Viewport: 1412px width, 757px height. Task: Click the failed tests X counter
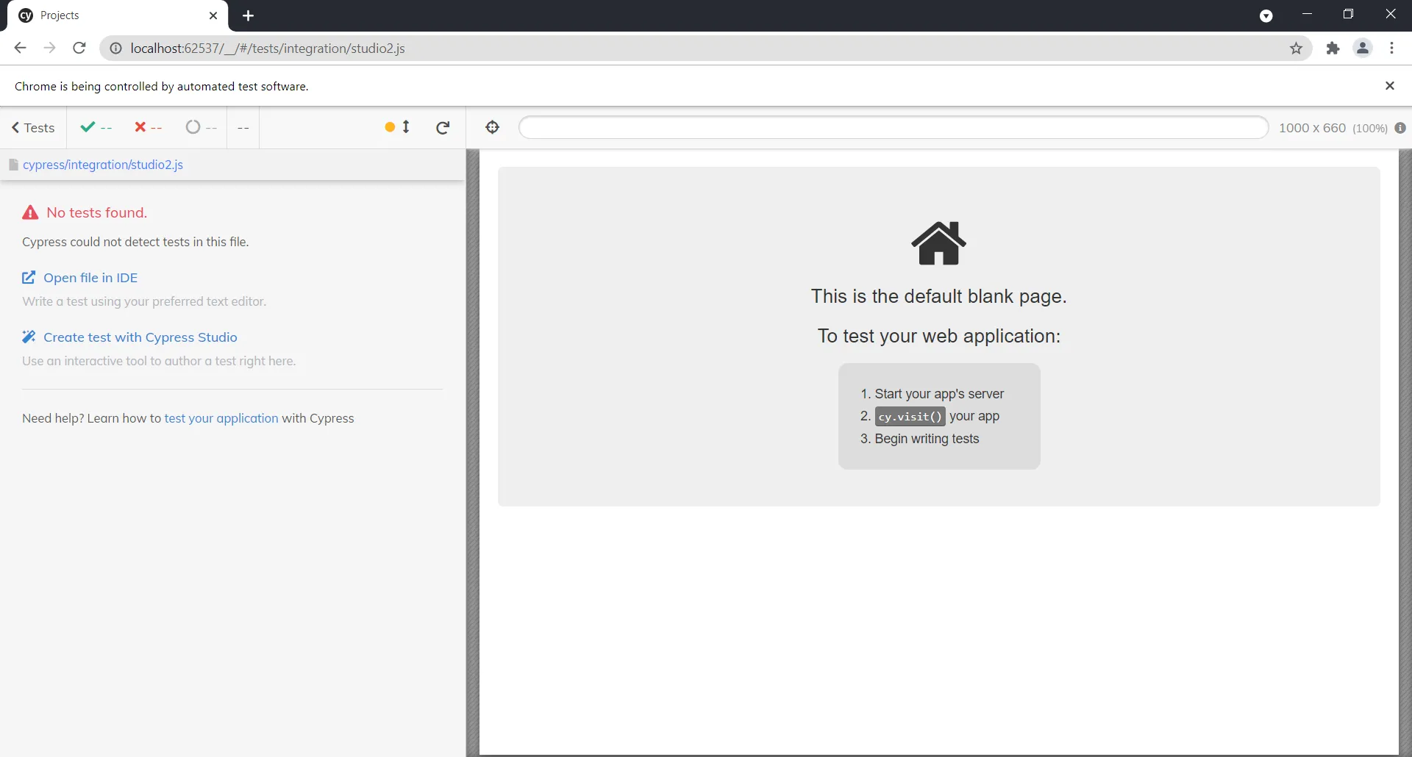(x=148, y=127)
